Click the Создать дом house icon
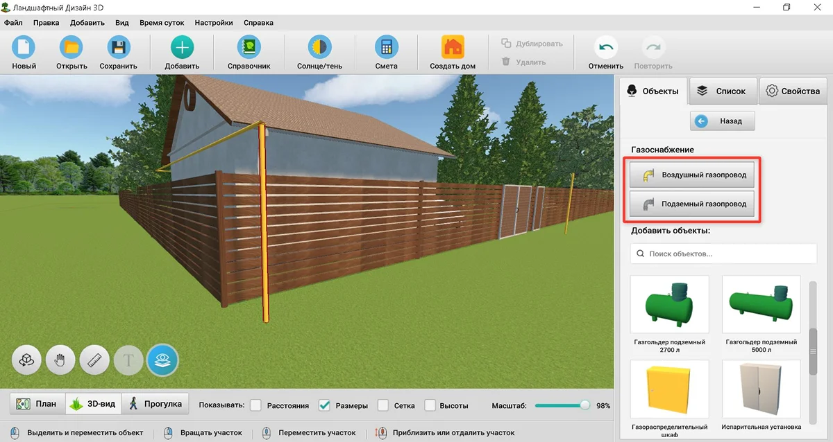The image size is (833, 442). 453,48
